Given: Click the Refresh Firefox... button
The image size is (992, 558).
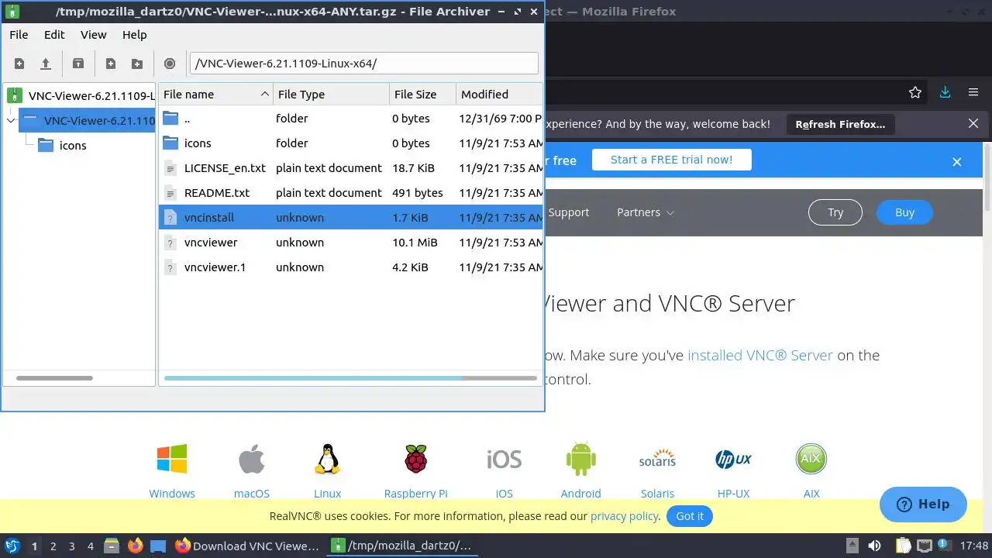Looking at the screenshot, I should [840, 124].
